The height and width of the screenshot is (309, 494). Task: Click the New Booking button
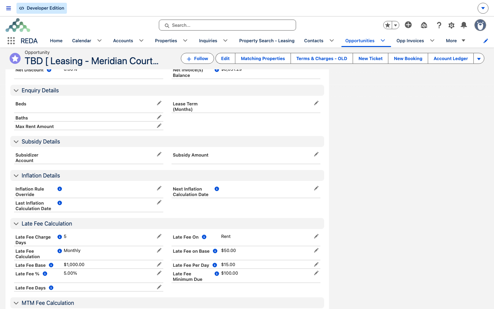(x=408, y=59)
